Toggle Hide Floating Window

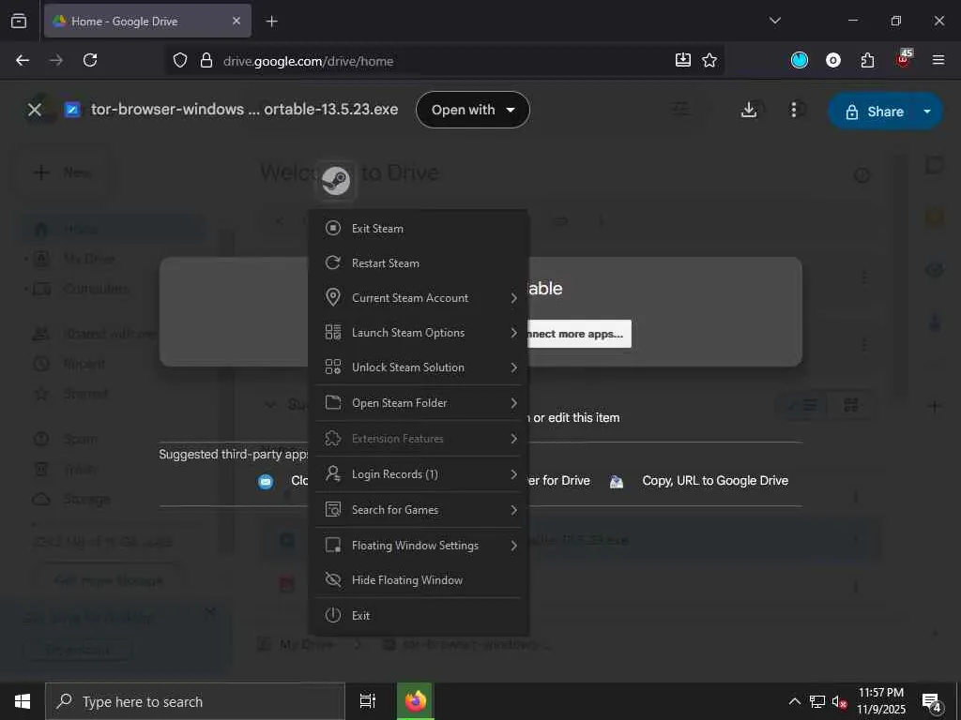click(418, 579)
